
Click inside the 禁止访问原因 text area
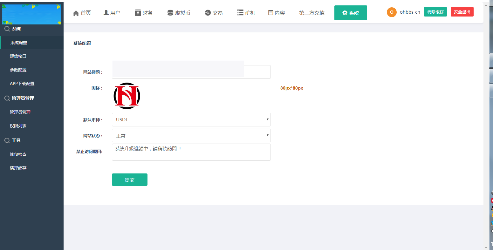[191, 152]
